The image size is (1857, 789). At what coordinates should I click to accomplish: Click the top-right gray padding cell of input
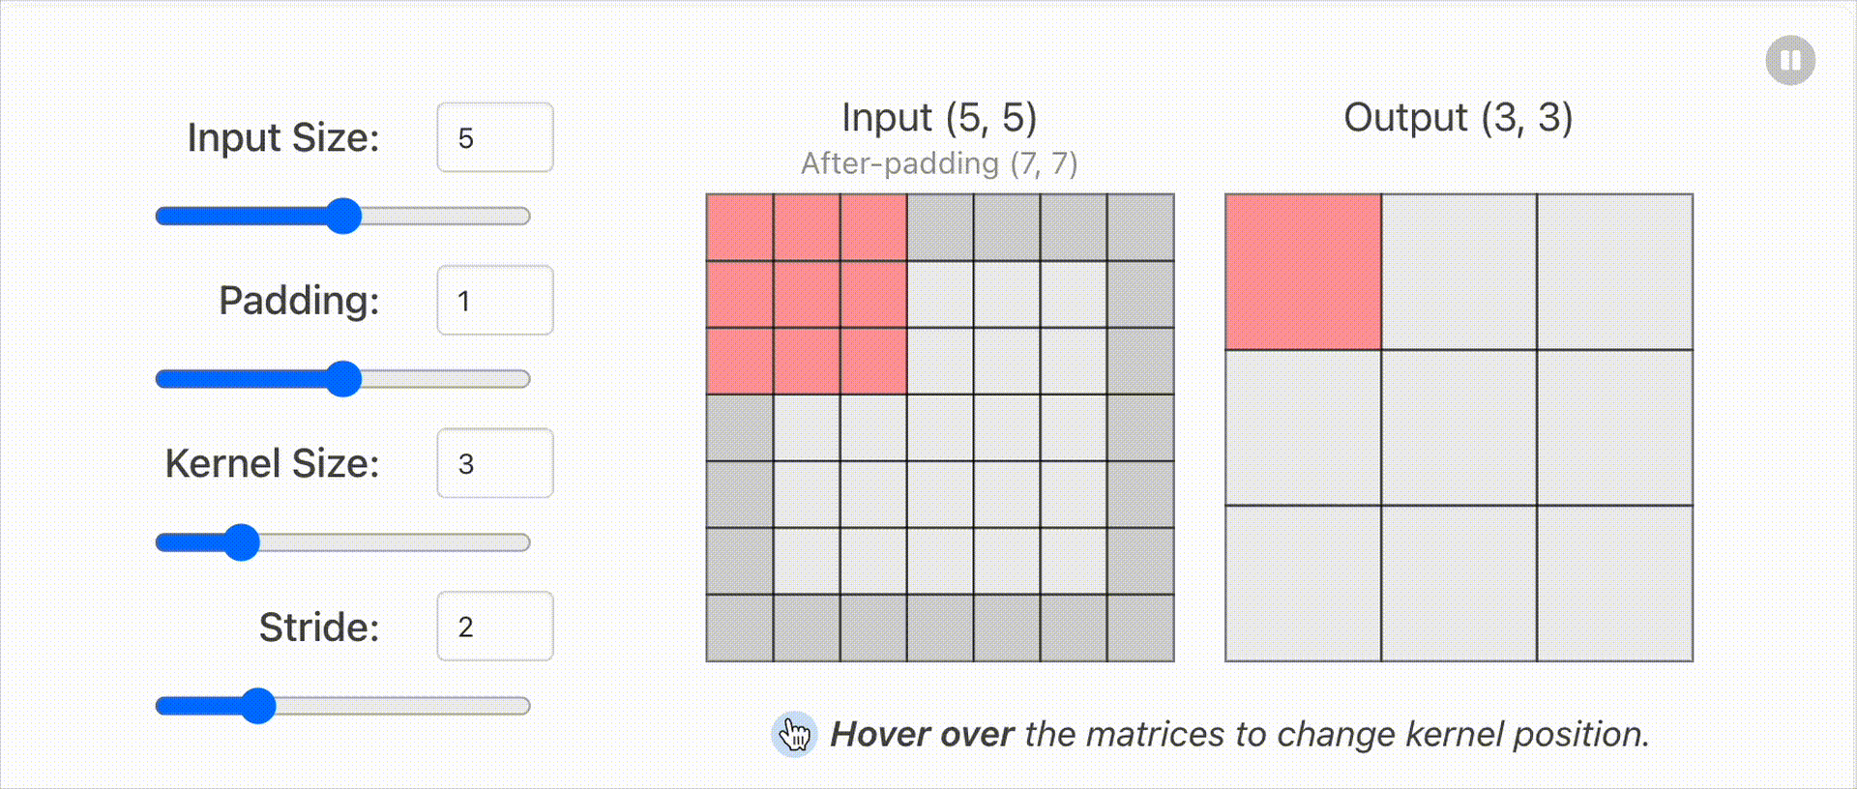pos(1140,227)
